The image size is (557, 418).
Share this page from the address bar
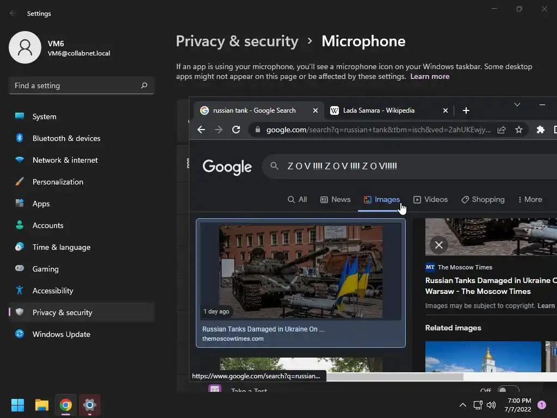click(x=502, y=130)
